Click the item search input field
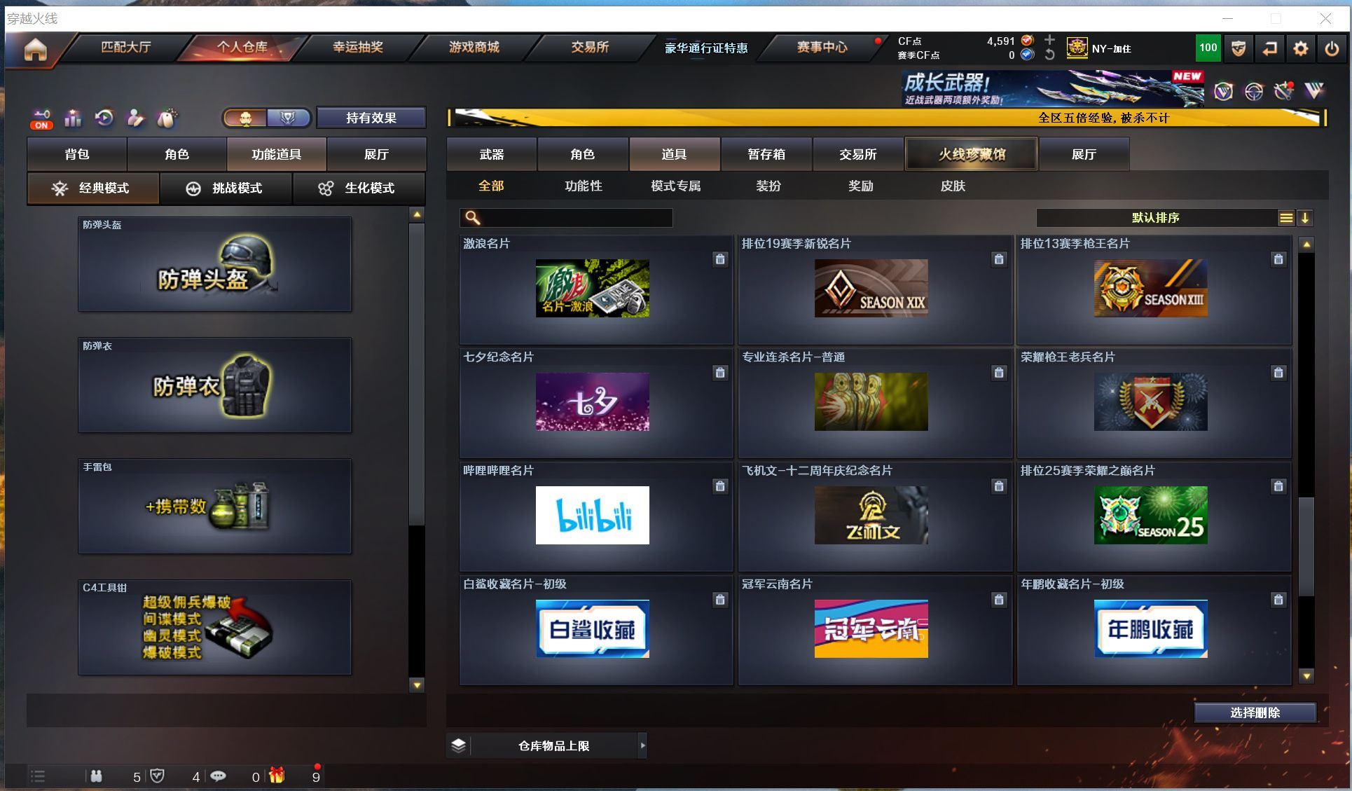 pyautogui.click(x=574, y=218)
